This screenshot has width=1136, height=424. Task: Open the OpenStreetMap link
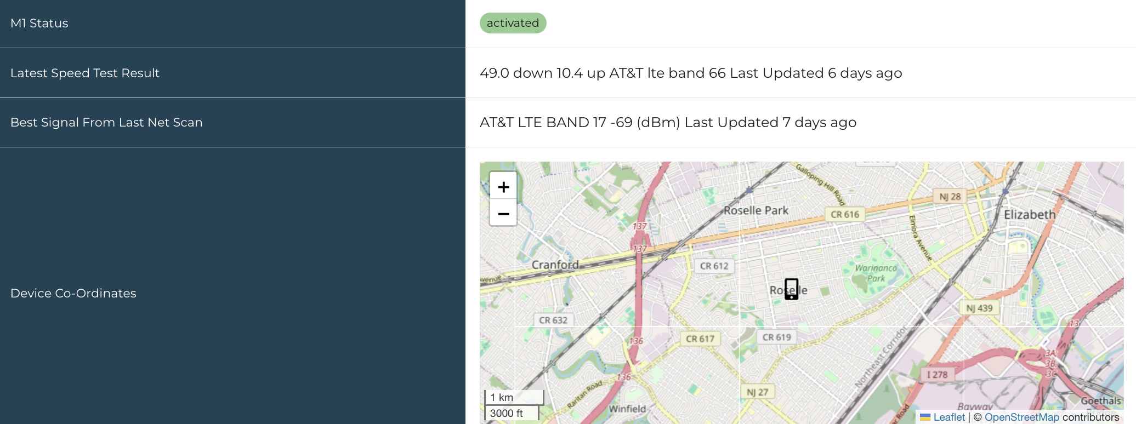(x=1021, y=417)
